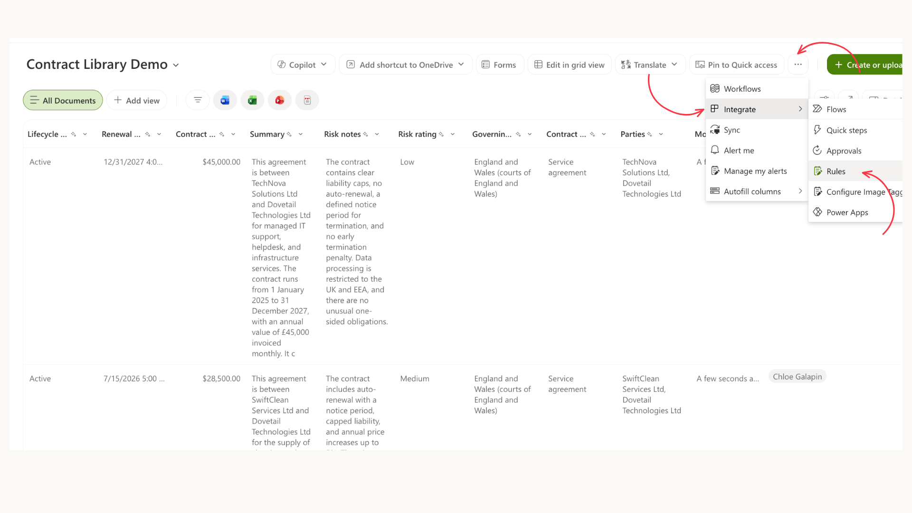Open the Parties column chevron
This screenshot has height=513, width=912.
click(x=661, y=134)
